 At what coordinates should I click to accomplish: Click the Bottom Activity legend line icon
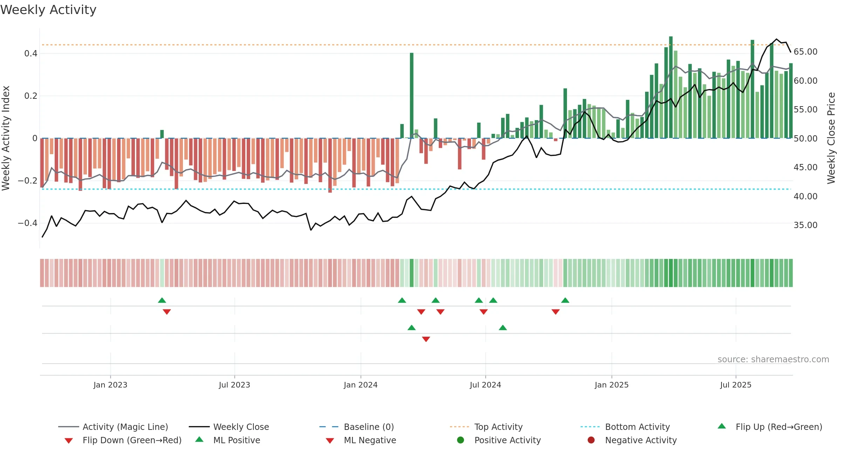pos(590,427)
